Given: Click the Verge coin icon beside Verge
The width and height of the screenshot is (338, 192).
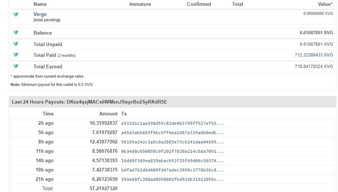Looking at the screenshot, I should coord(16,14).
